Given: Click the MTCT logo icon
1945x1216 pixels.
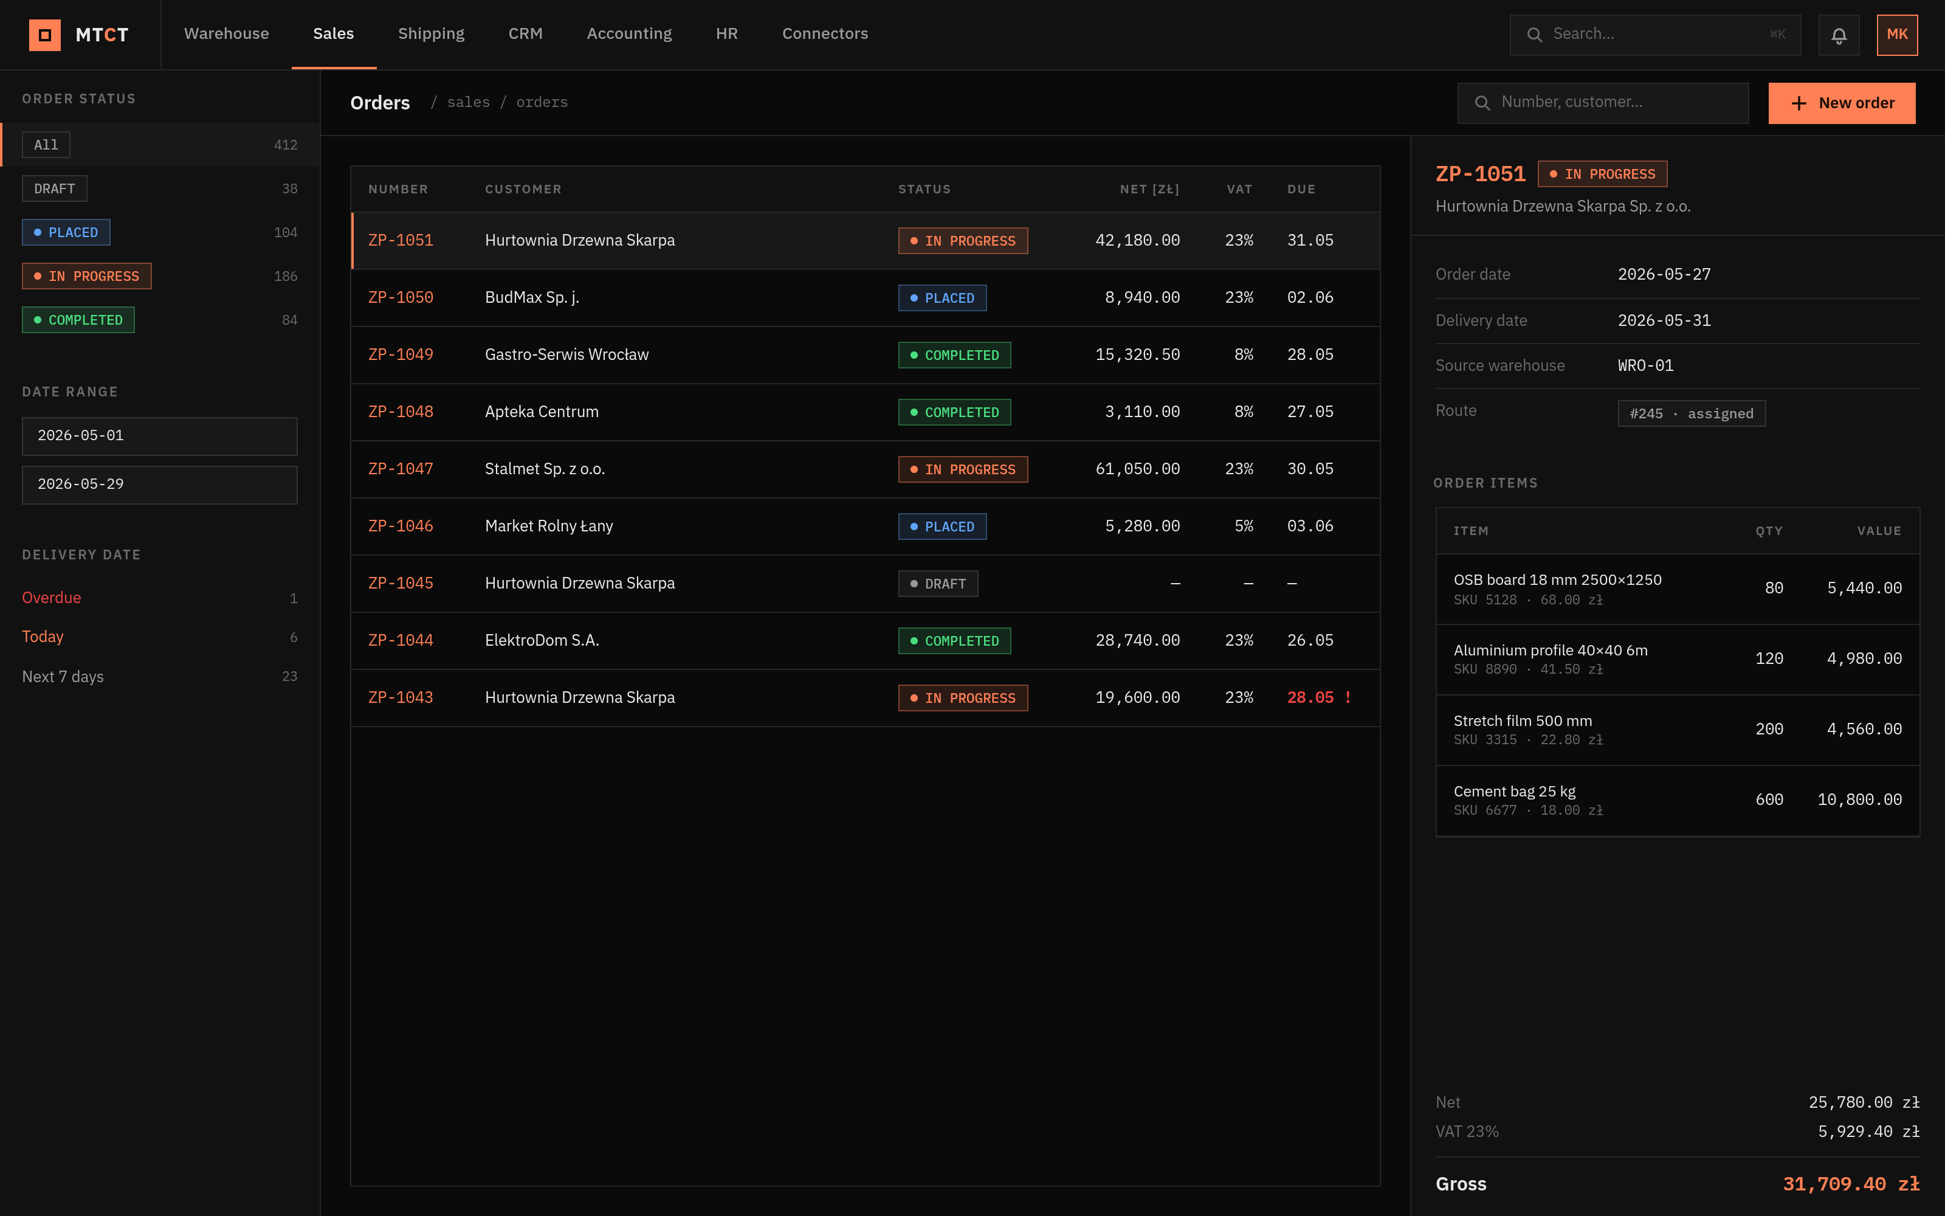Looking at the screenshot, I should click(45, 35).
